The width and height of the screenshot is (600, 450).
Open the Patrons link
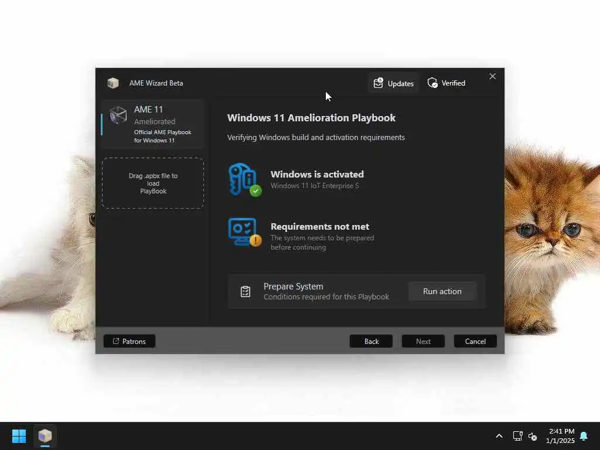click(x=129, y=342)
